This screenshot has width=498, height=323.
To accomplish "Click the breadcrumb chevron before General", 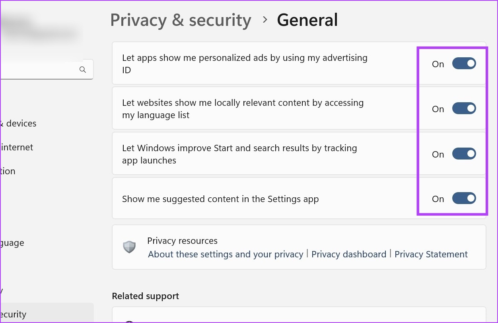I will (x=265, y=20).
